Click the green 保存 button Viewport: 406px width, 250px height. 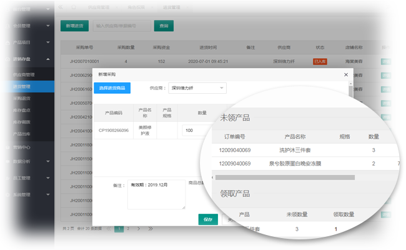coord(208,219)
